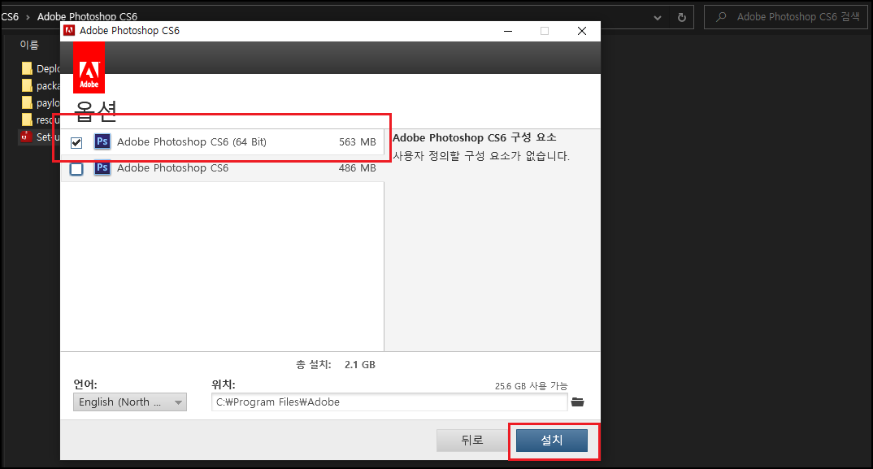Click the 2.1 GB total install value

click(359, 365)
